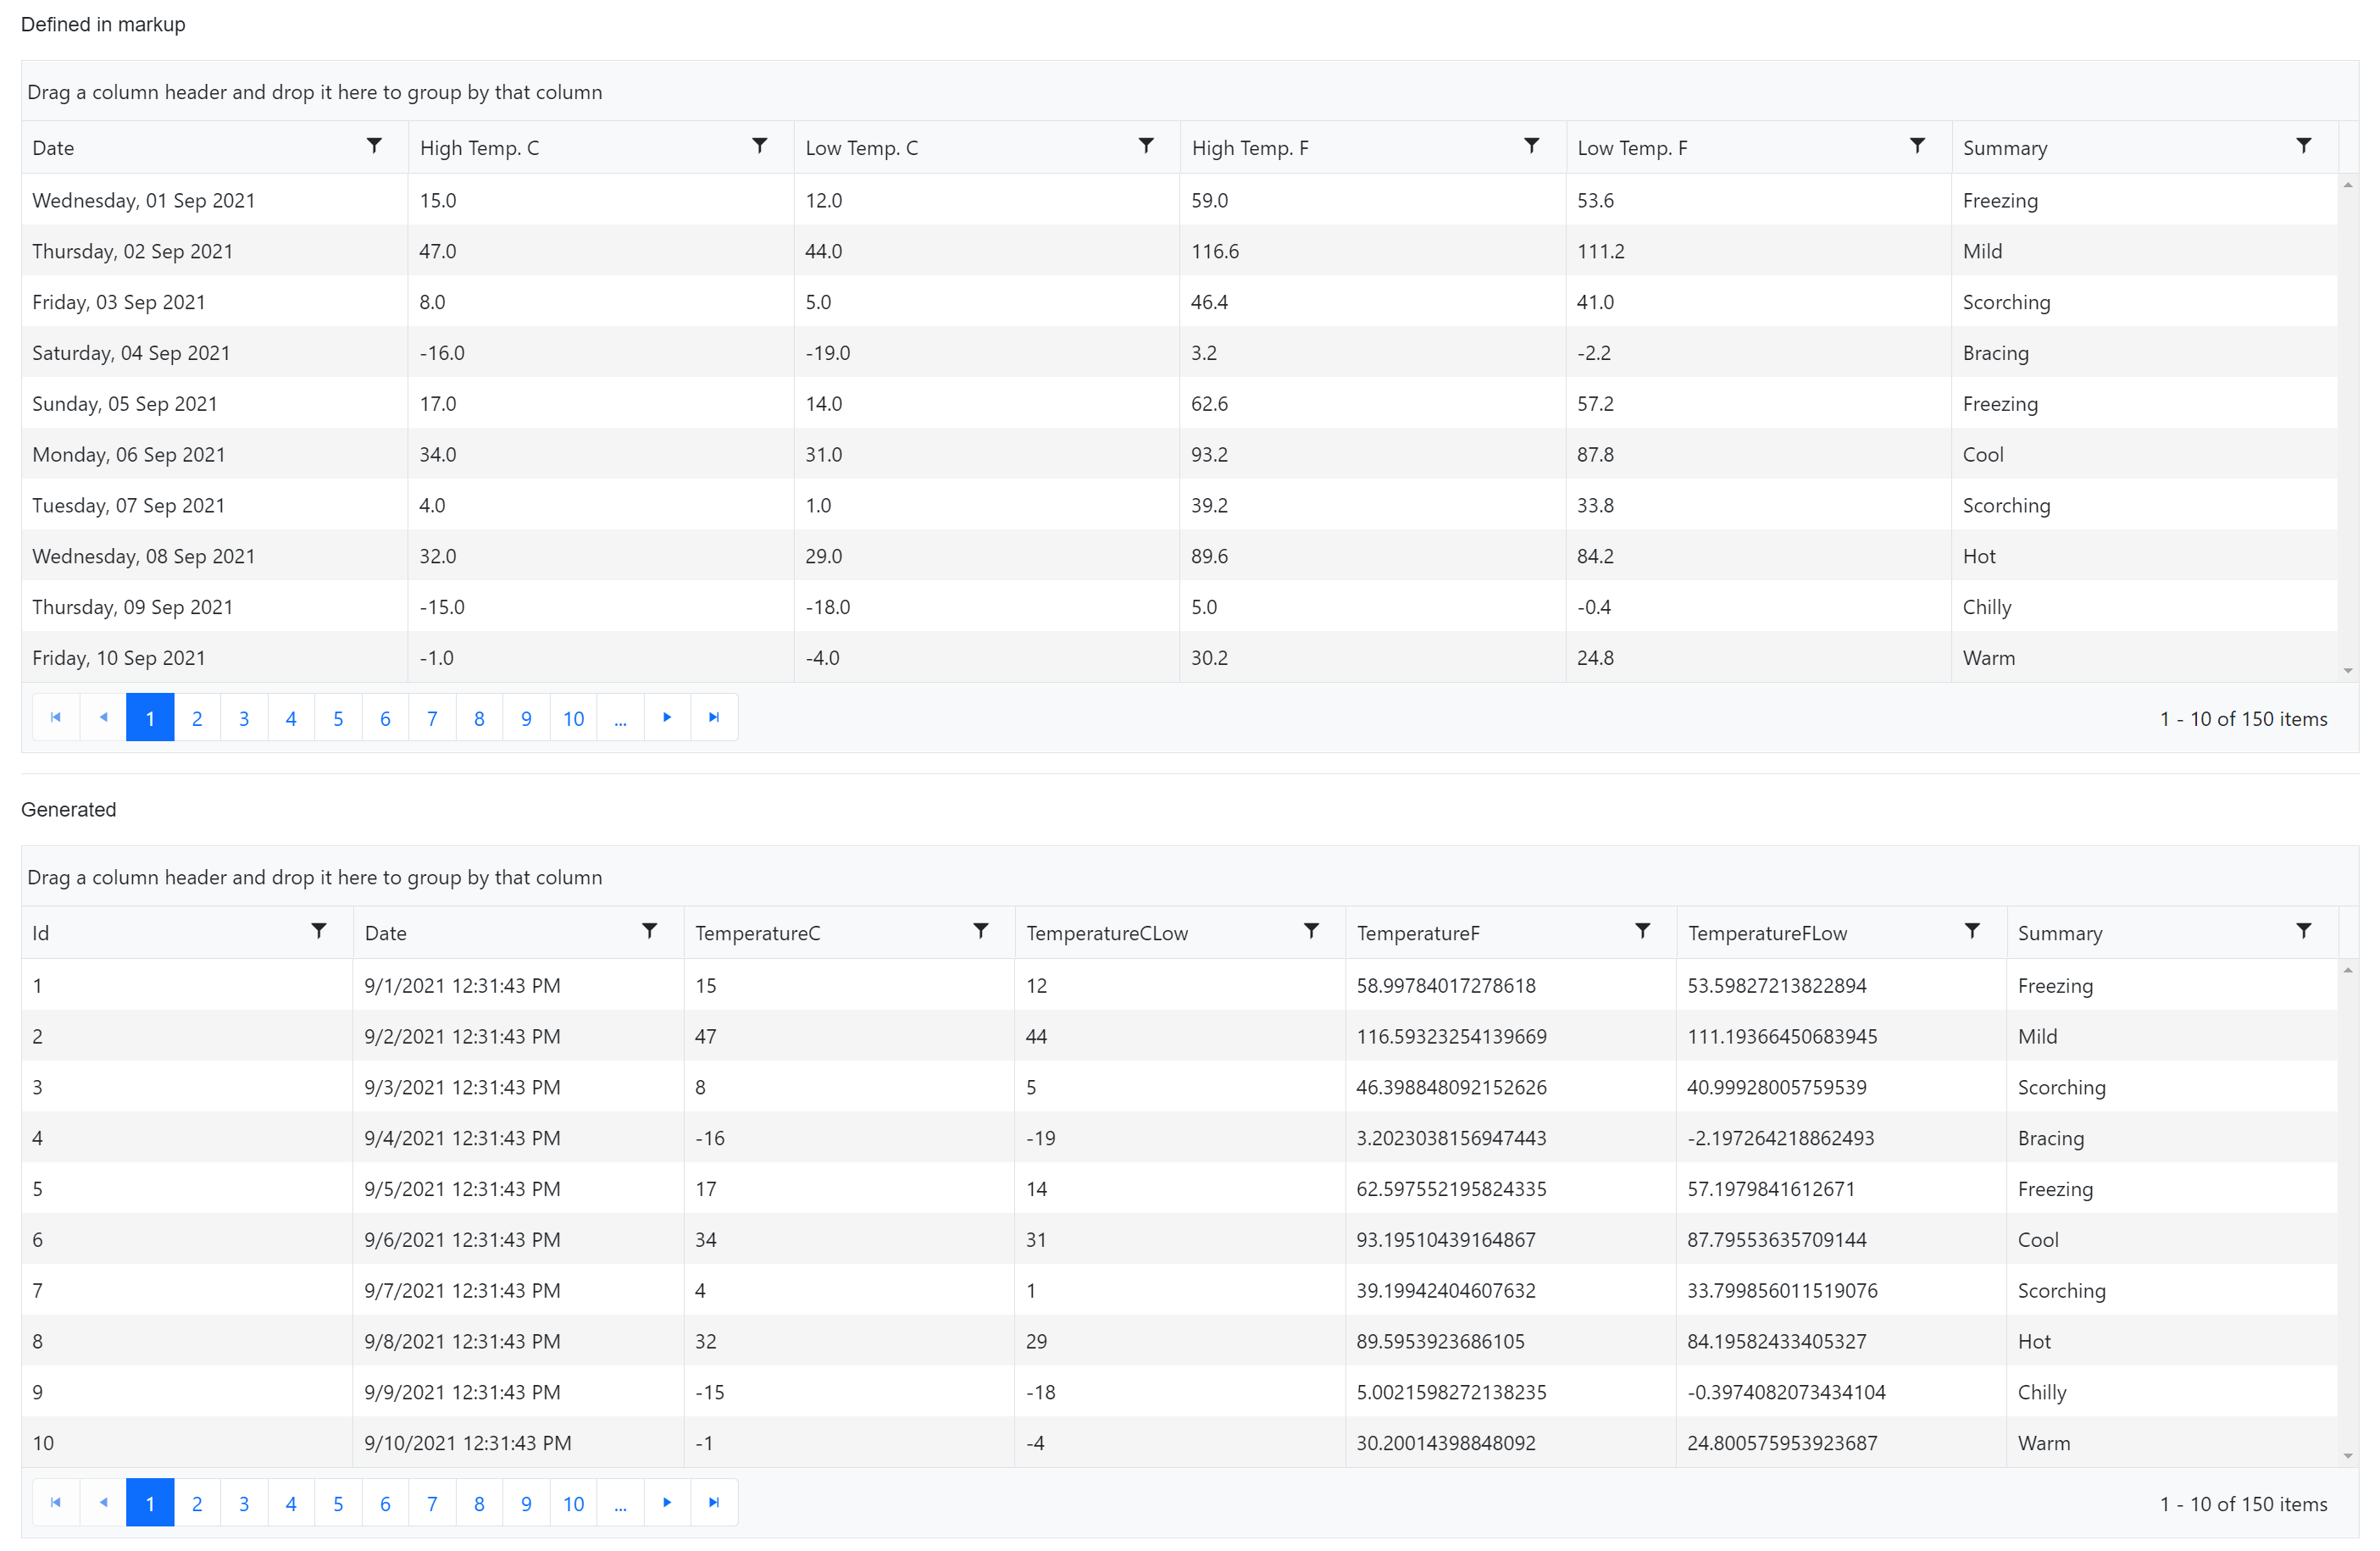Image resolution: width=2380 pixels, height=1551 pixels.
Task: Select page 5 in top grid pager
Action: point(338,718)
